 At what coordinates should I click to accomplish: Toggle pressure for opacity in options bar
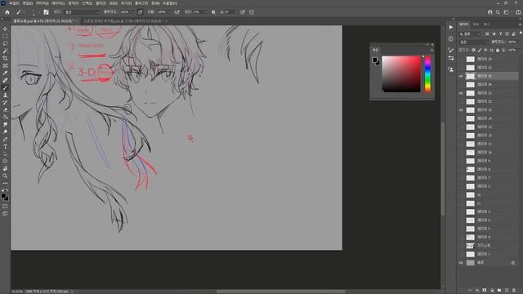pyautogui.click(x=140, y=12)
